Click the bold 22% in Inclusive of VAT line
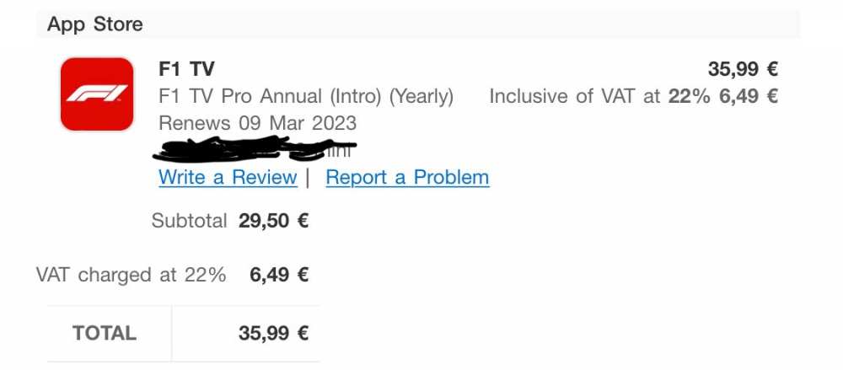 690,96
